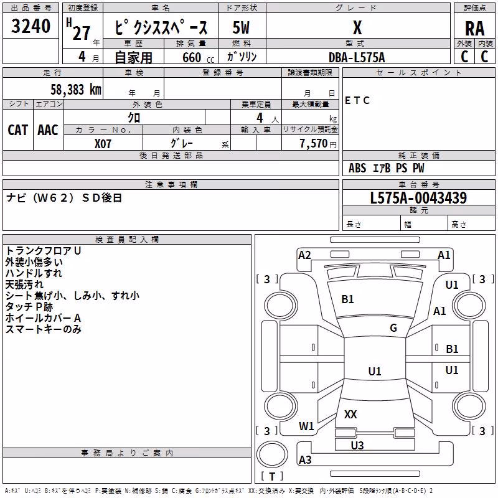498x498 pixels.
Task: Click inspector note 天張汚れ
Action: pyautogui.click(x=24, y=284)
